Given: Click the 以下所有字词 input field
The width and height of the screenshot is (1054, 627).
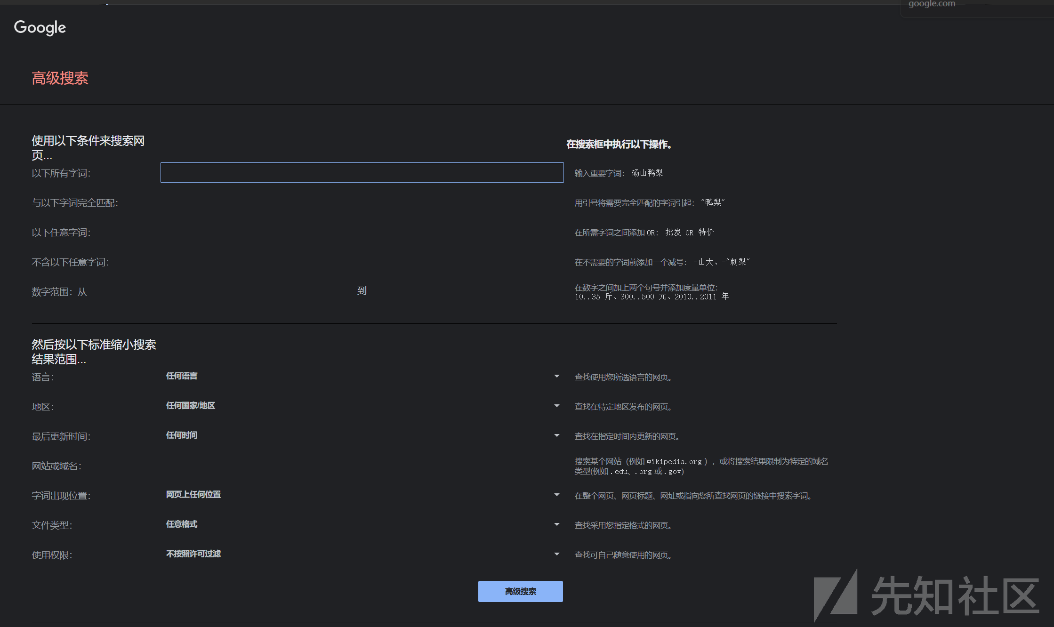Looking at the screenshot, I should (362, 172).
